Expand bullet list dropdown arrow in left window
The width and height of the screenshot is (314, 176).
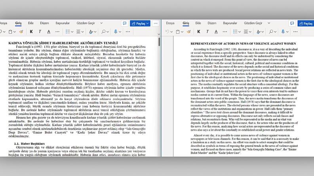point(72,32)
